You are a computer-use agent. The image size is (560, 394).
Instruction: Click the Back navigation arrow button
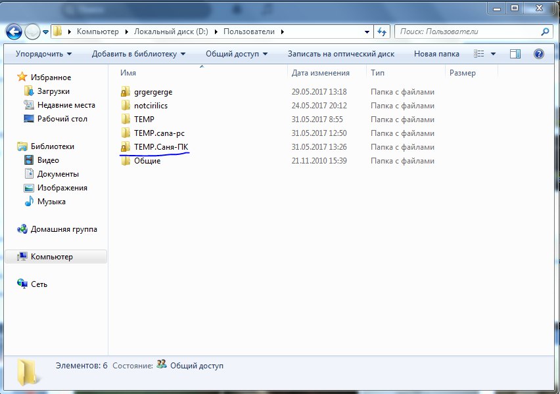pos(14,32)
